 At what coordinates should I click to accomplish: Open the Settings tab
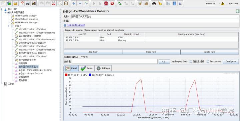click(103, 68)
